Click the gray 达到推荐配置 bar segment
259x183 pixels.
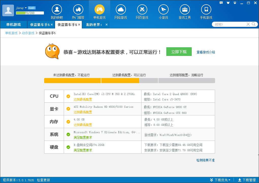[187, 81]
